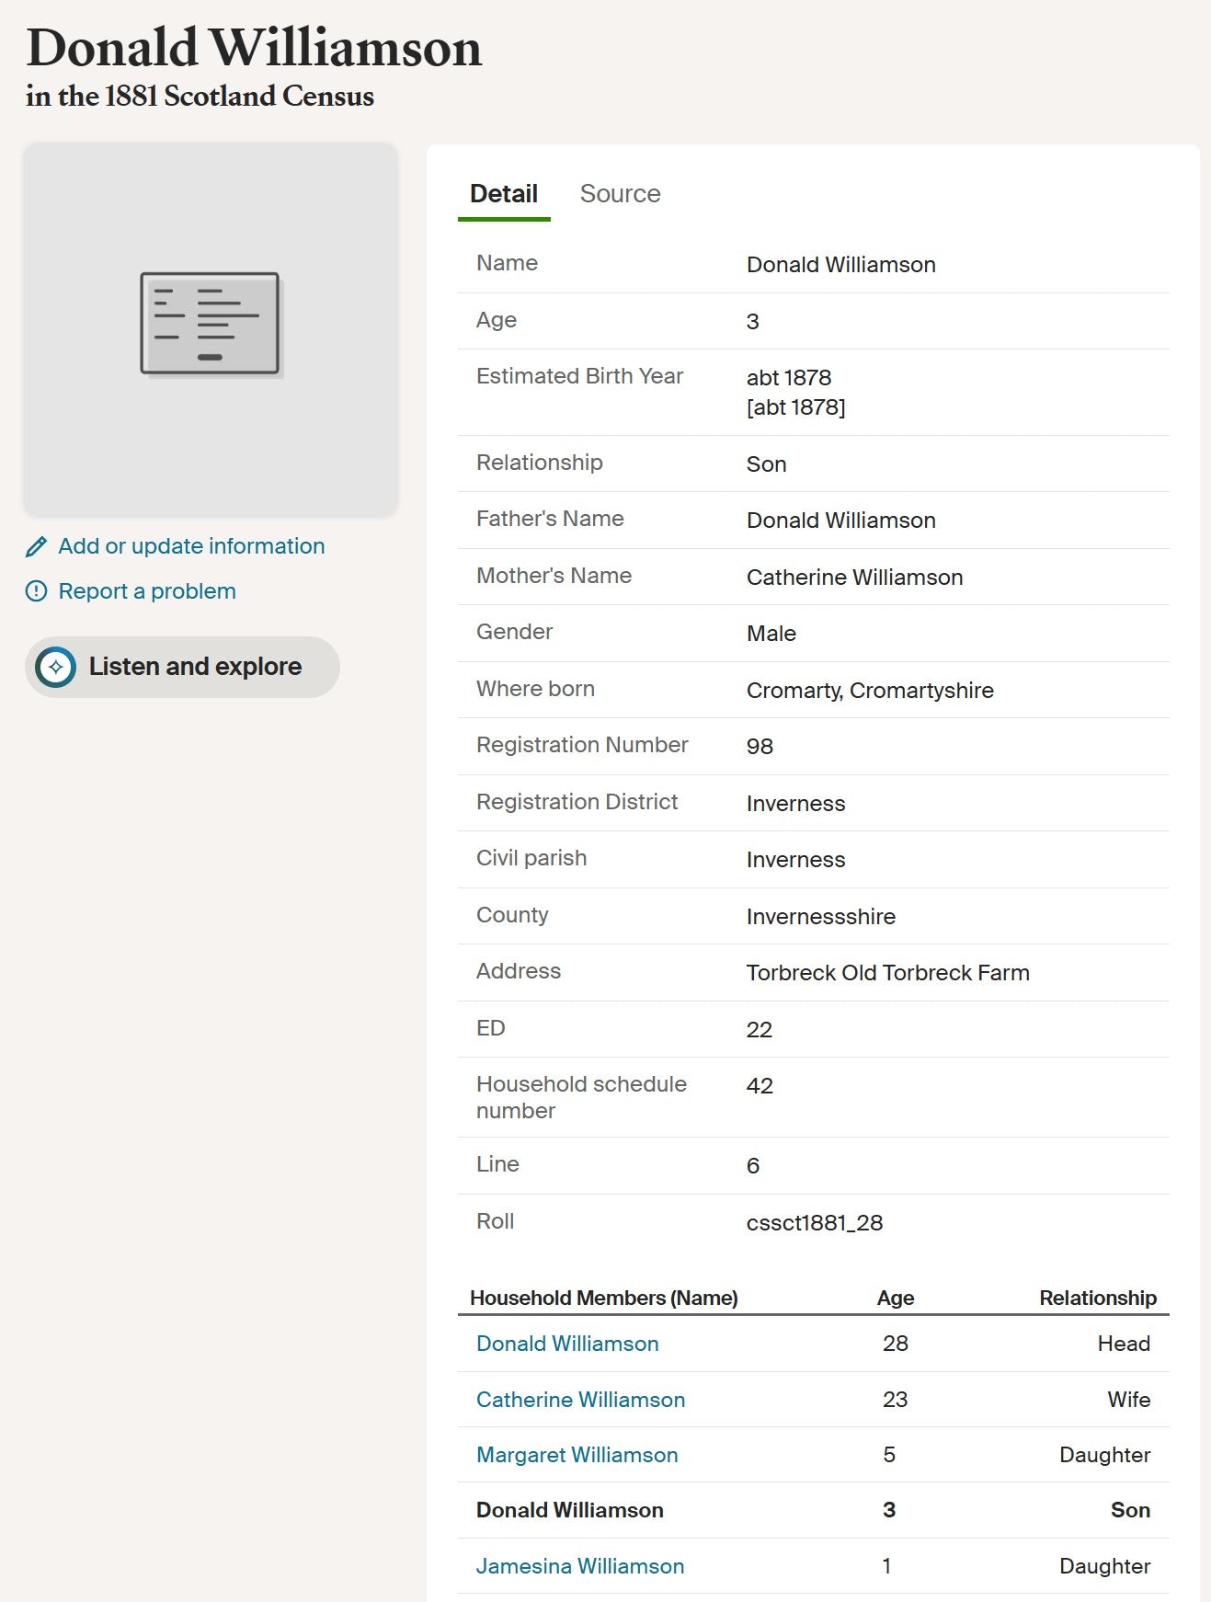The width and height of the screenshot is (1211, 1602).
Task: Switch to the Source tab
Action: [x=620, y=194]
